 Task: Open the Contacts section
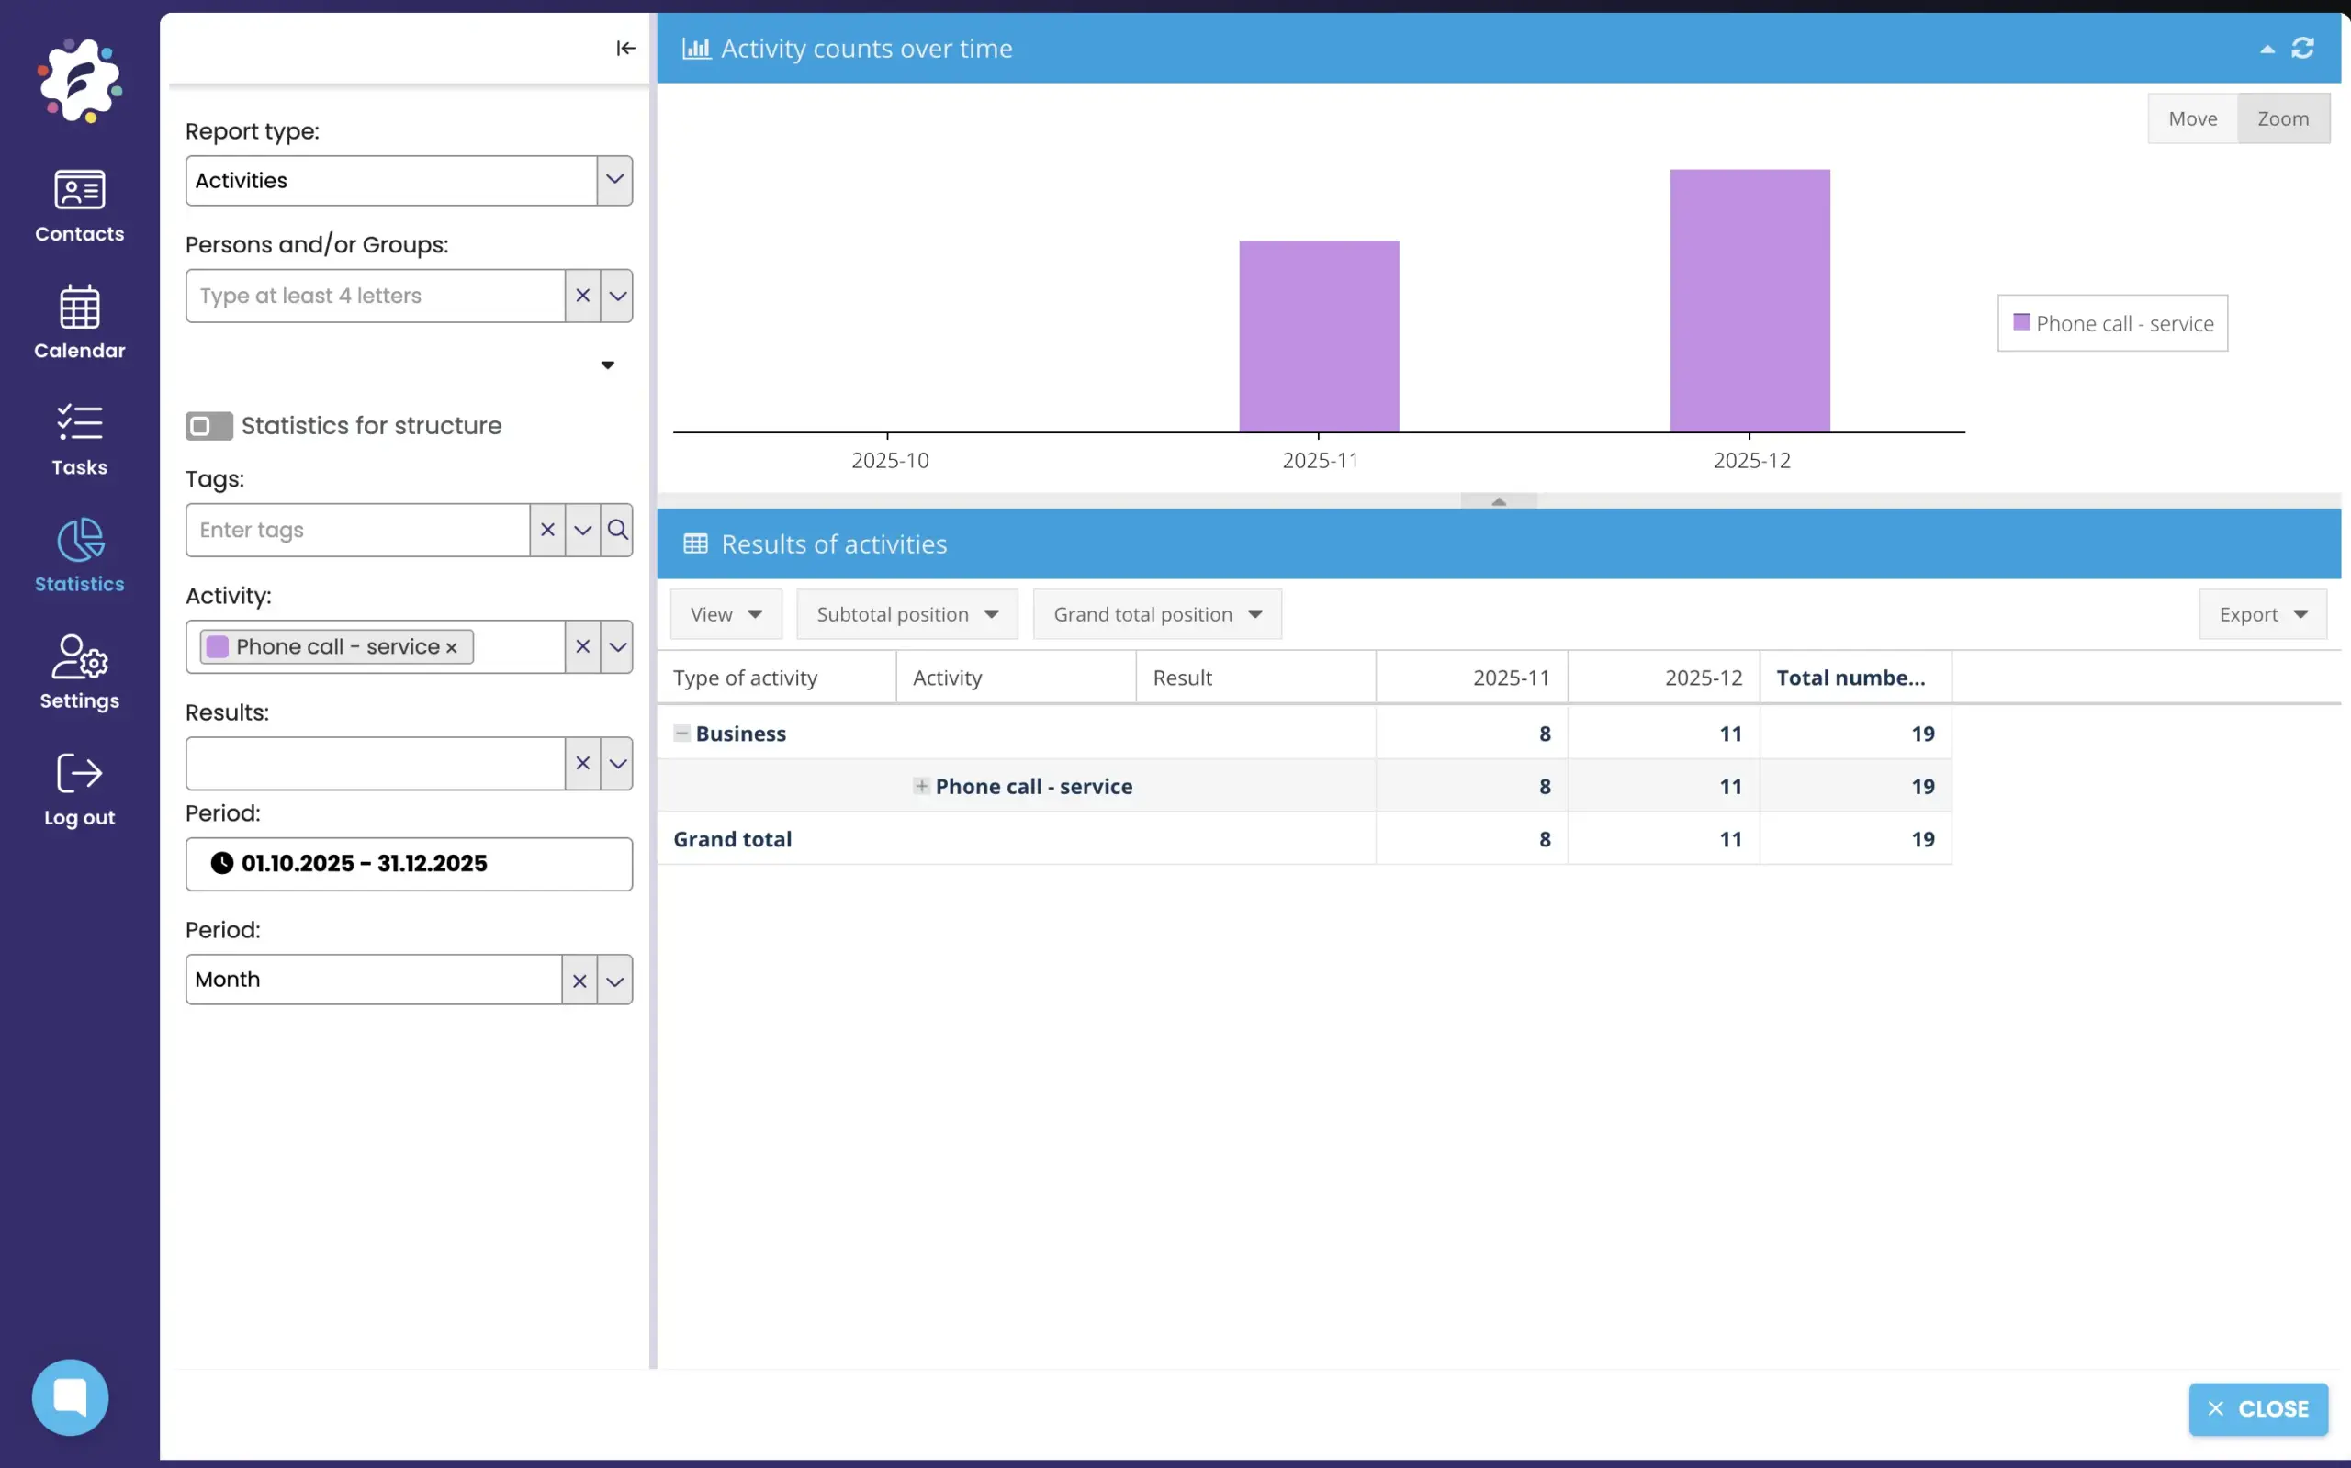79,206
